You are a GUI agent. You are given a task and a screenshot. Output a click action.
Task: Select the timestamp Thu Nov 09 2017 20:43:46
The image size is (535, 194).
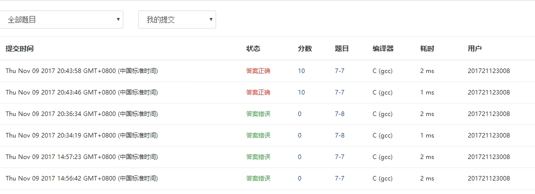(x=82, y=92)
